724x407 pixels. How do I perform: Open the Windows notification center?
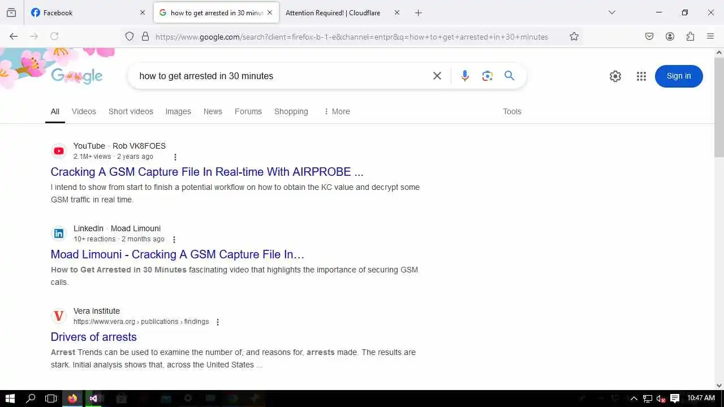(x=675, y=399)
